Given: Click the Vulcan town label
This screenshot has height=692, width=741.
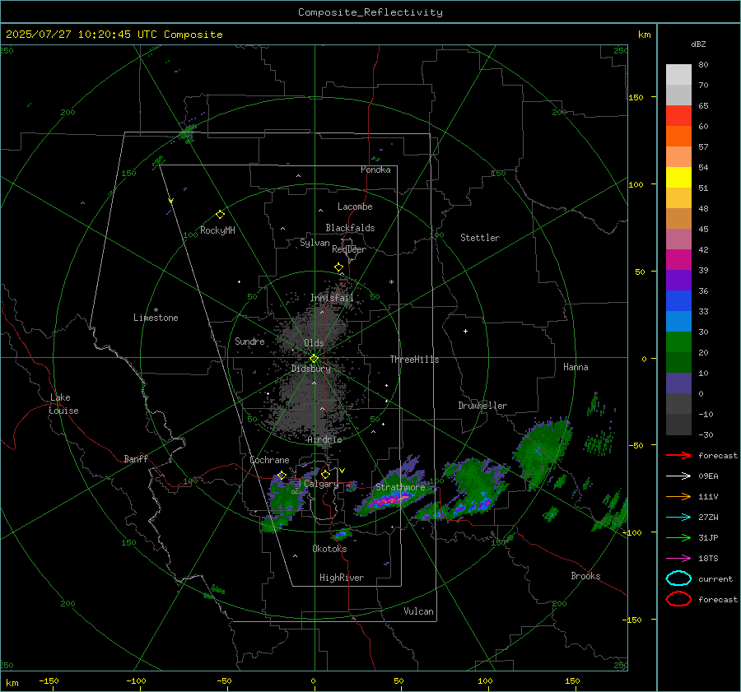Looking at the screenshot, I should 418,611.
